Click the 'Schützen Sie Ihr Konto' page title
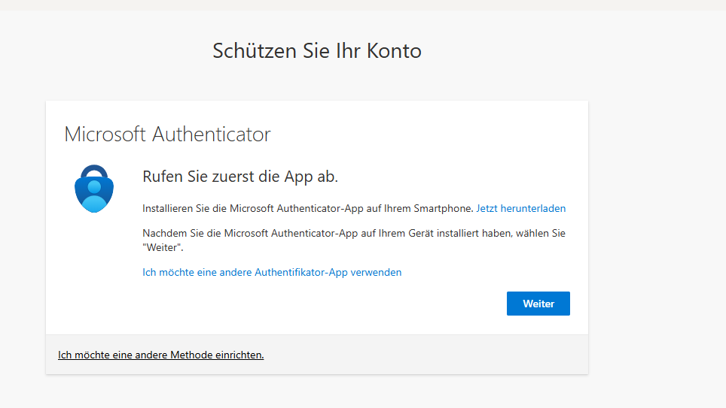726x408 pixels. pyautogui.click(x=316, y=51)
